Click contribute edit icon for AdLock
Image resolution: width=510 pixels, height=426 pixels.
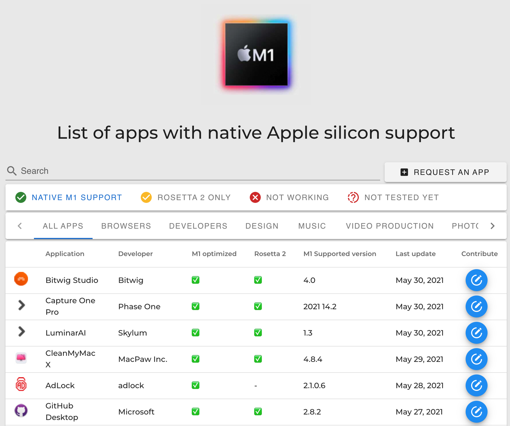(x=476, y=385)
